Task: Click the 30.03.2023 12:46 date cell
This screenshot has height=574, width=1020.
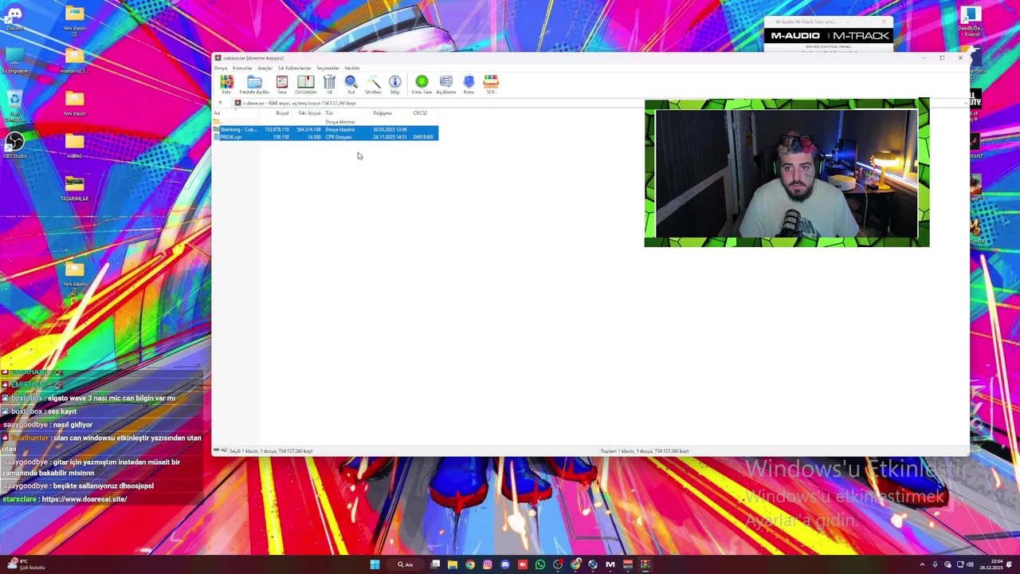Action: pos(390,129)
